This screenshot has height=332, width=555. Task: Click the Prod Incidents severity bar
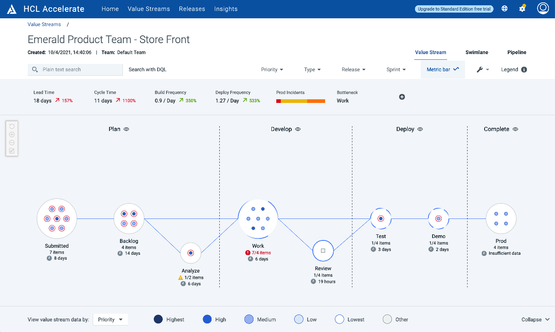click(301, 101)
